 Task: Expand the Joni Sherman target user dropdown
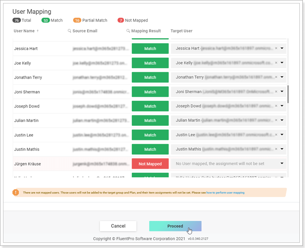pos(282,92)
